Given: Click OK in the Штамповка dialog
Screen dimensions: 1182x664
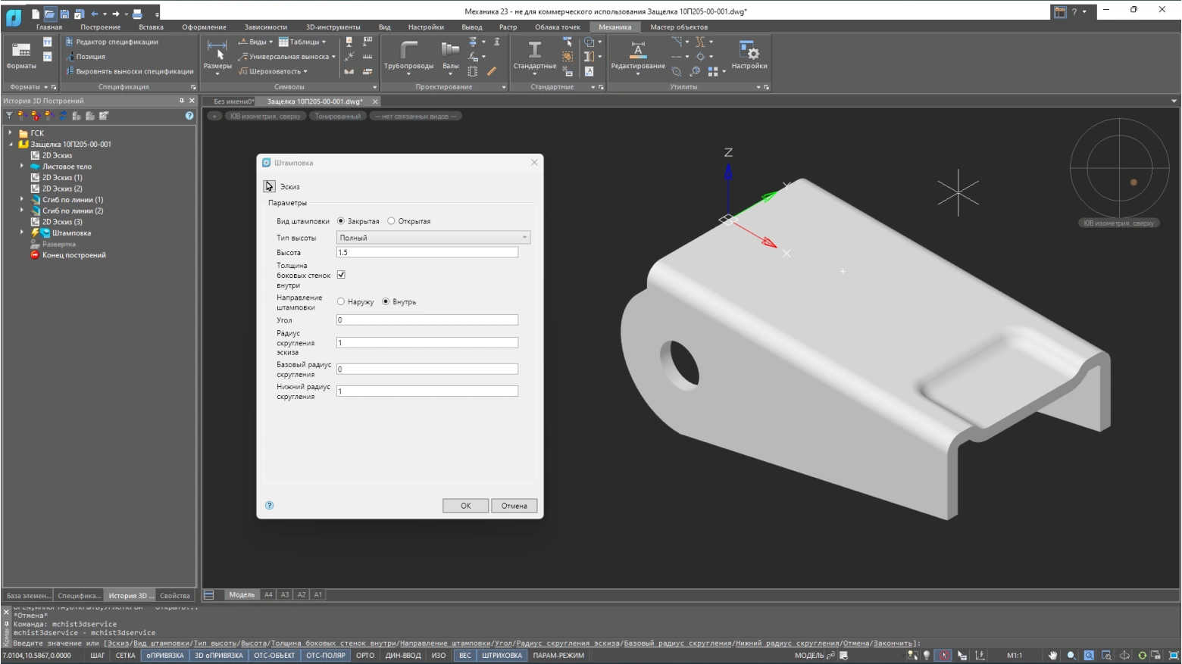Looking at the screenshot, I should [465, 506].
